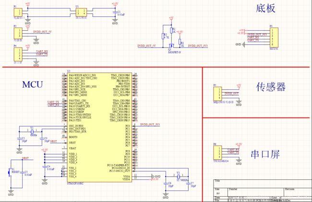
Task: Select the P5 sensor connector symbol
Action: (218, 94)
